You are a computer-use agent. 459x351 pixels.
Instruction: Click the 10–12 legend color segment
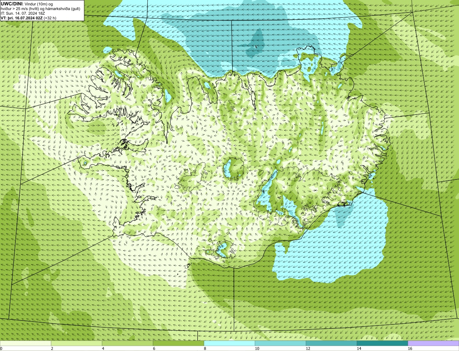pyautogui.click(x=280, y=343)
